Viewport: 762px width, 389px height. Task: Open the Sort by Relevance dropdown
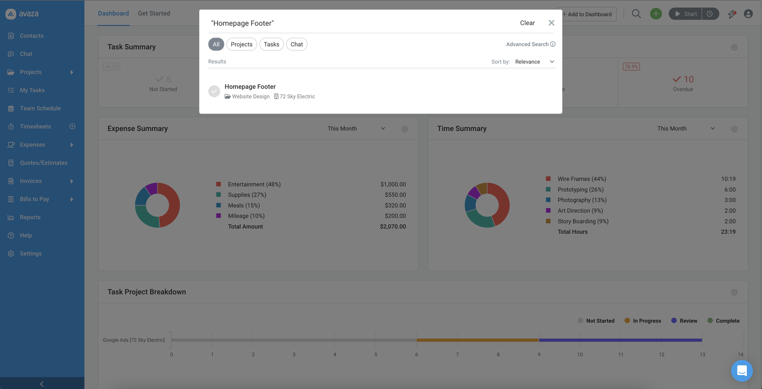(x=534, y=62)
